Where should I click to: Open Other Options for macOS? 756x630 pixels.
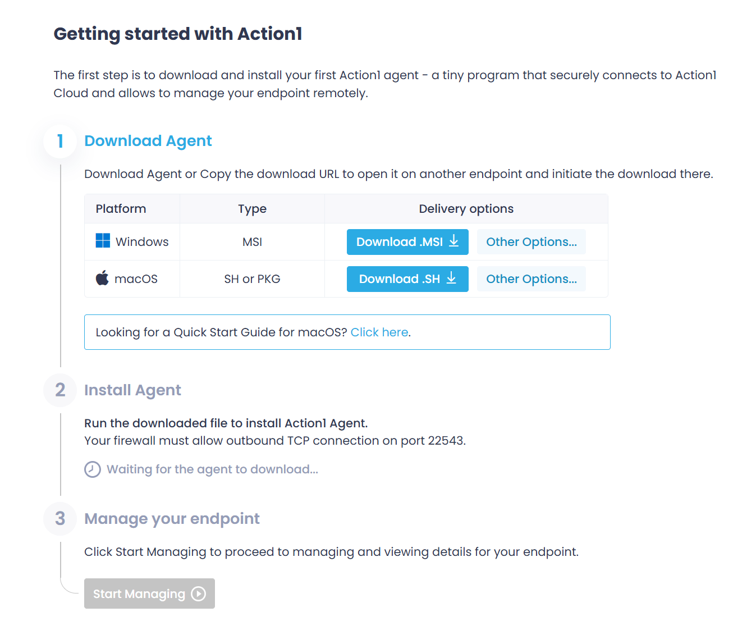click(531, 279)
